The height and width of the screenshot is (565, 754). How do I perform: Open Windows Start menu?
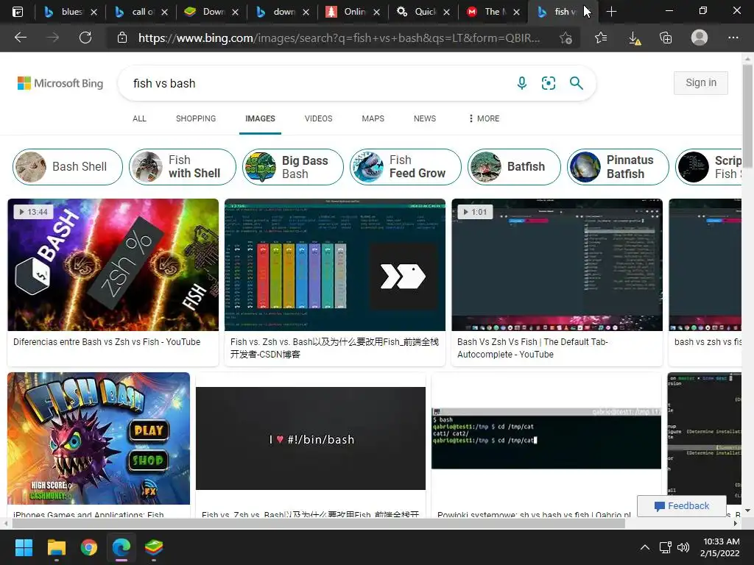tap(24, 547)
